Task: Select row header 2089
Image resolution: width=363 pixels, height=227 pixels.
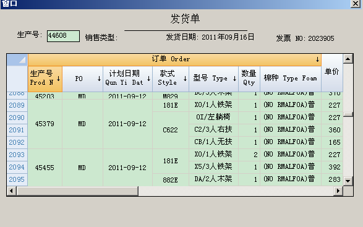Action: (17, 105)
